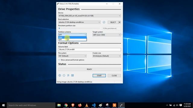
Task: Minimize the Rufus window
Action: point(107,4)
